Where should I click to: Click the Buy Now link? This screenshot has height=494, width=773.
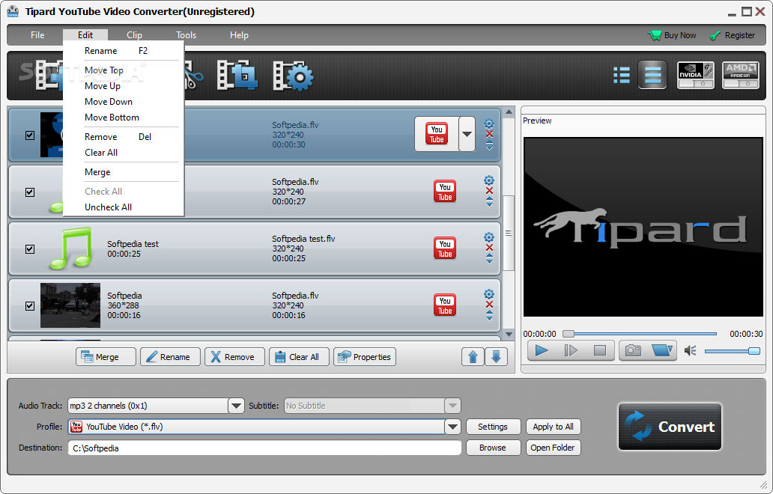click(671, 35)
